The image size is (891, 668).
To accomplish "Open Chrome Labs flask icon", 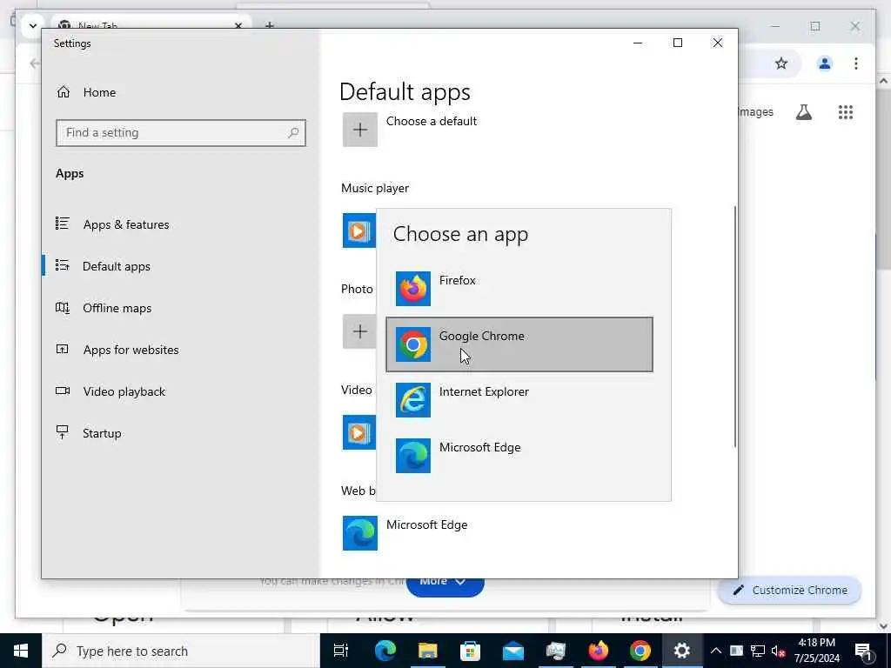I will pyautogui.click(x=803, y=112).
